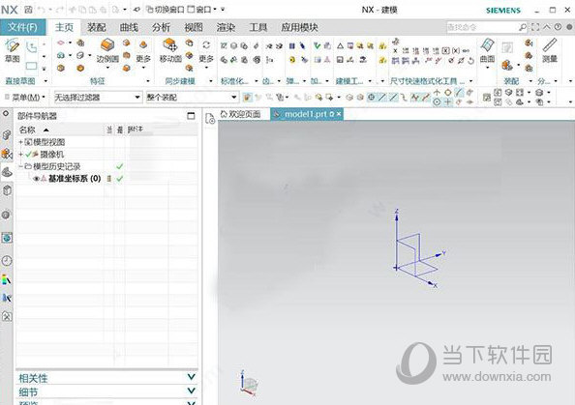Open the 边倒圆 edge blend tool
Image resolution: width=575 pixels, height=405 pixels.
point(107,50)
